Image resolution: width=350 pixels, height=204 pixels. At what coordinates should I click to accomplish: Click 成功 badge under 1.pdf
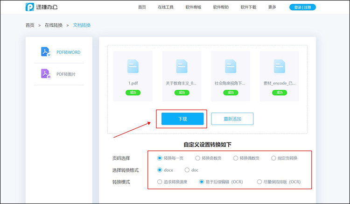133,92
